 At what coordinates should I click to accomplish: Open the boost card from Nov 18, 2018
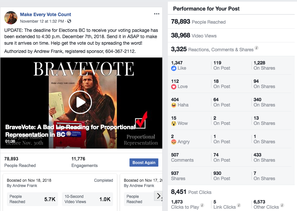click(60, 192)
